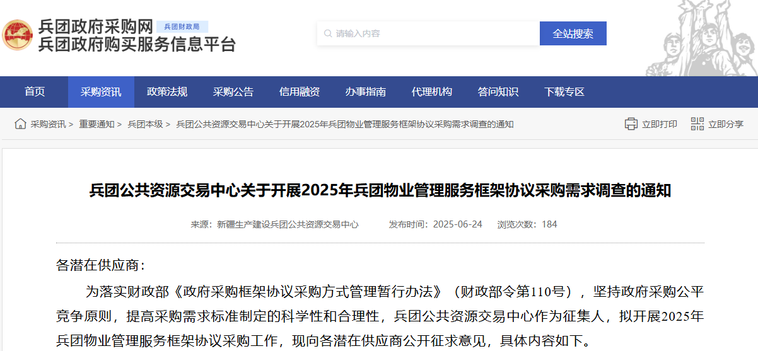Click 采购资讯 breadcrumb link
This screenshot has height=351, width=758.
pos(48,124)
